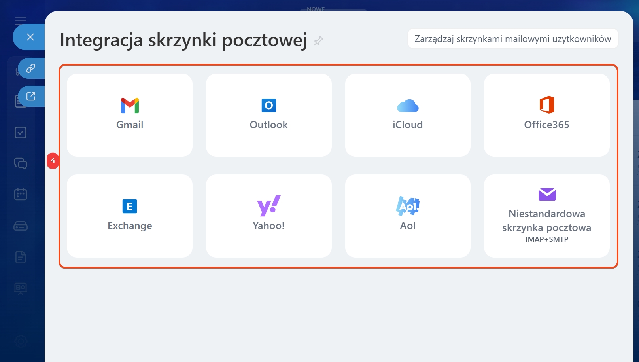Open the document icon in the sidebar

pos(21,257)
